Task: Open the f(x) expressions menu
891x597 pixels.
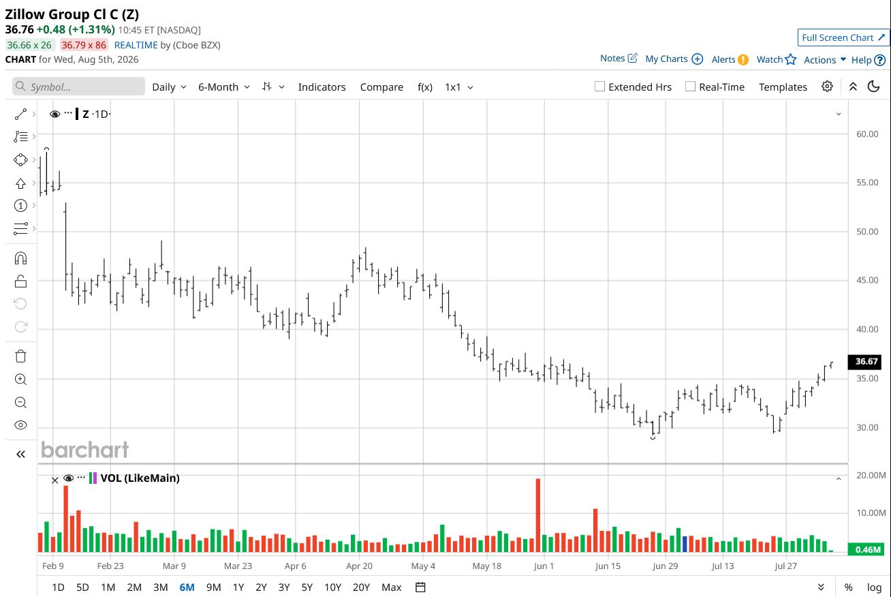Action: click(425, 87)
